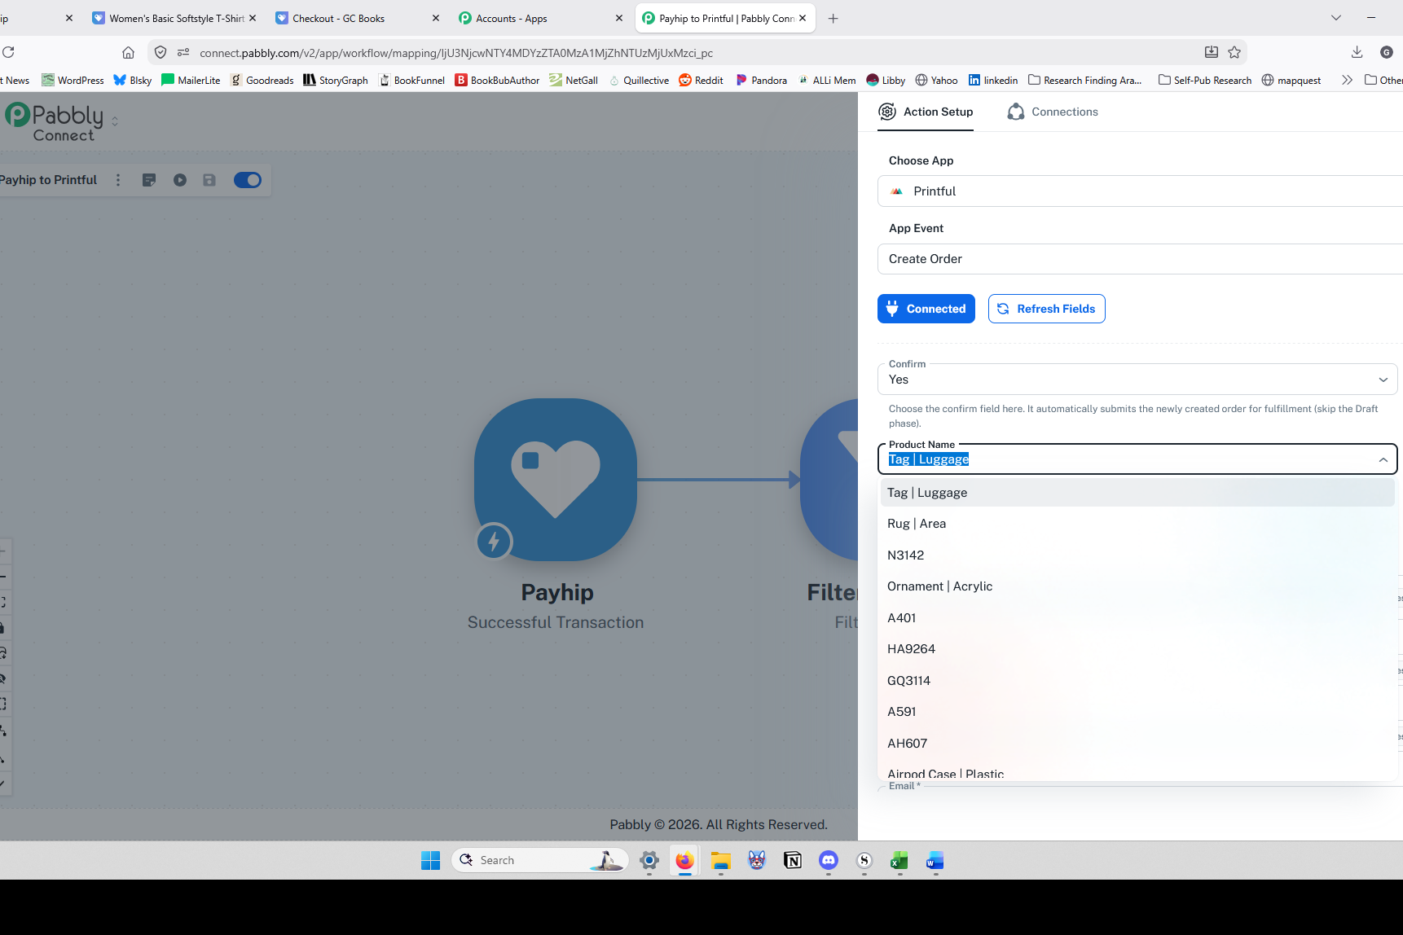The image size is (1403, 935).
Task: Open Discord from the taskbar
Action: pos(829,860)
